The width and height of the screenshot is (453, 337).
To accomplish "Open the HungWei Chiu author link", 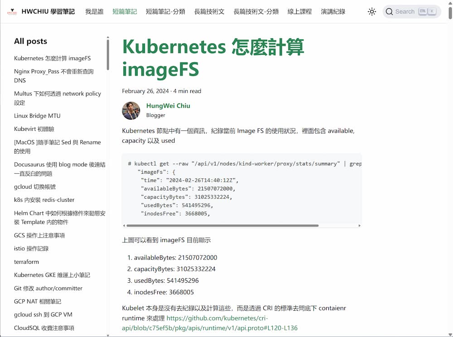I will tap(168, 106).
